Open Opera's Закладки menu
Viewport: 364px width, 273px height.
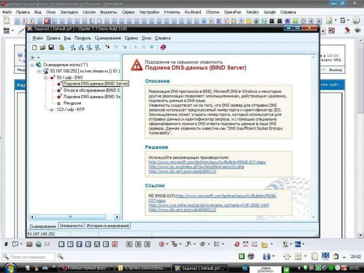coord(69,12)
